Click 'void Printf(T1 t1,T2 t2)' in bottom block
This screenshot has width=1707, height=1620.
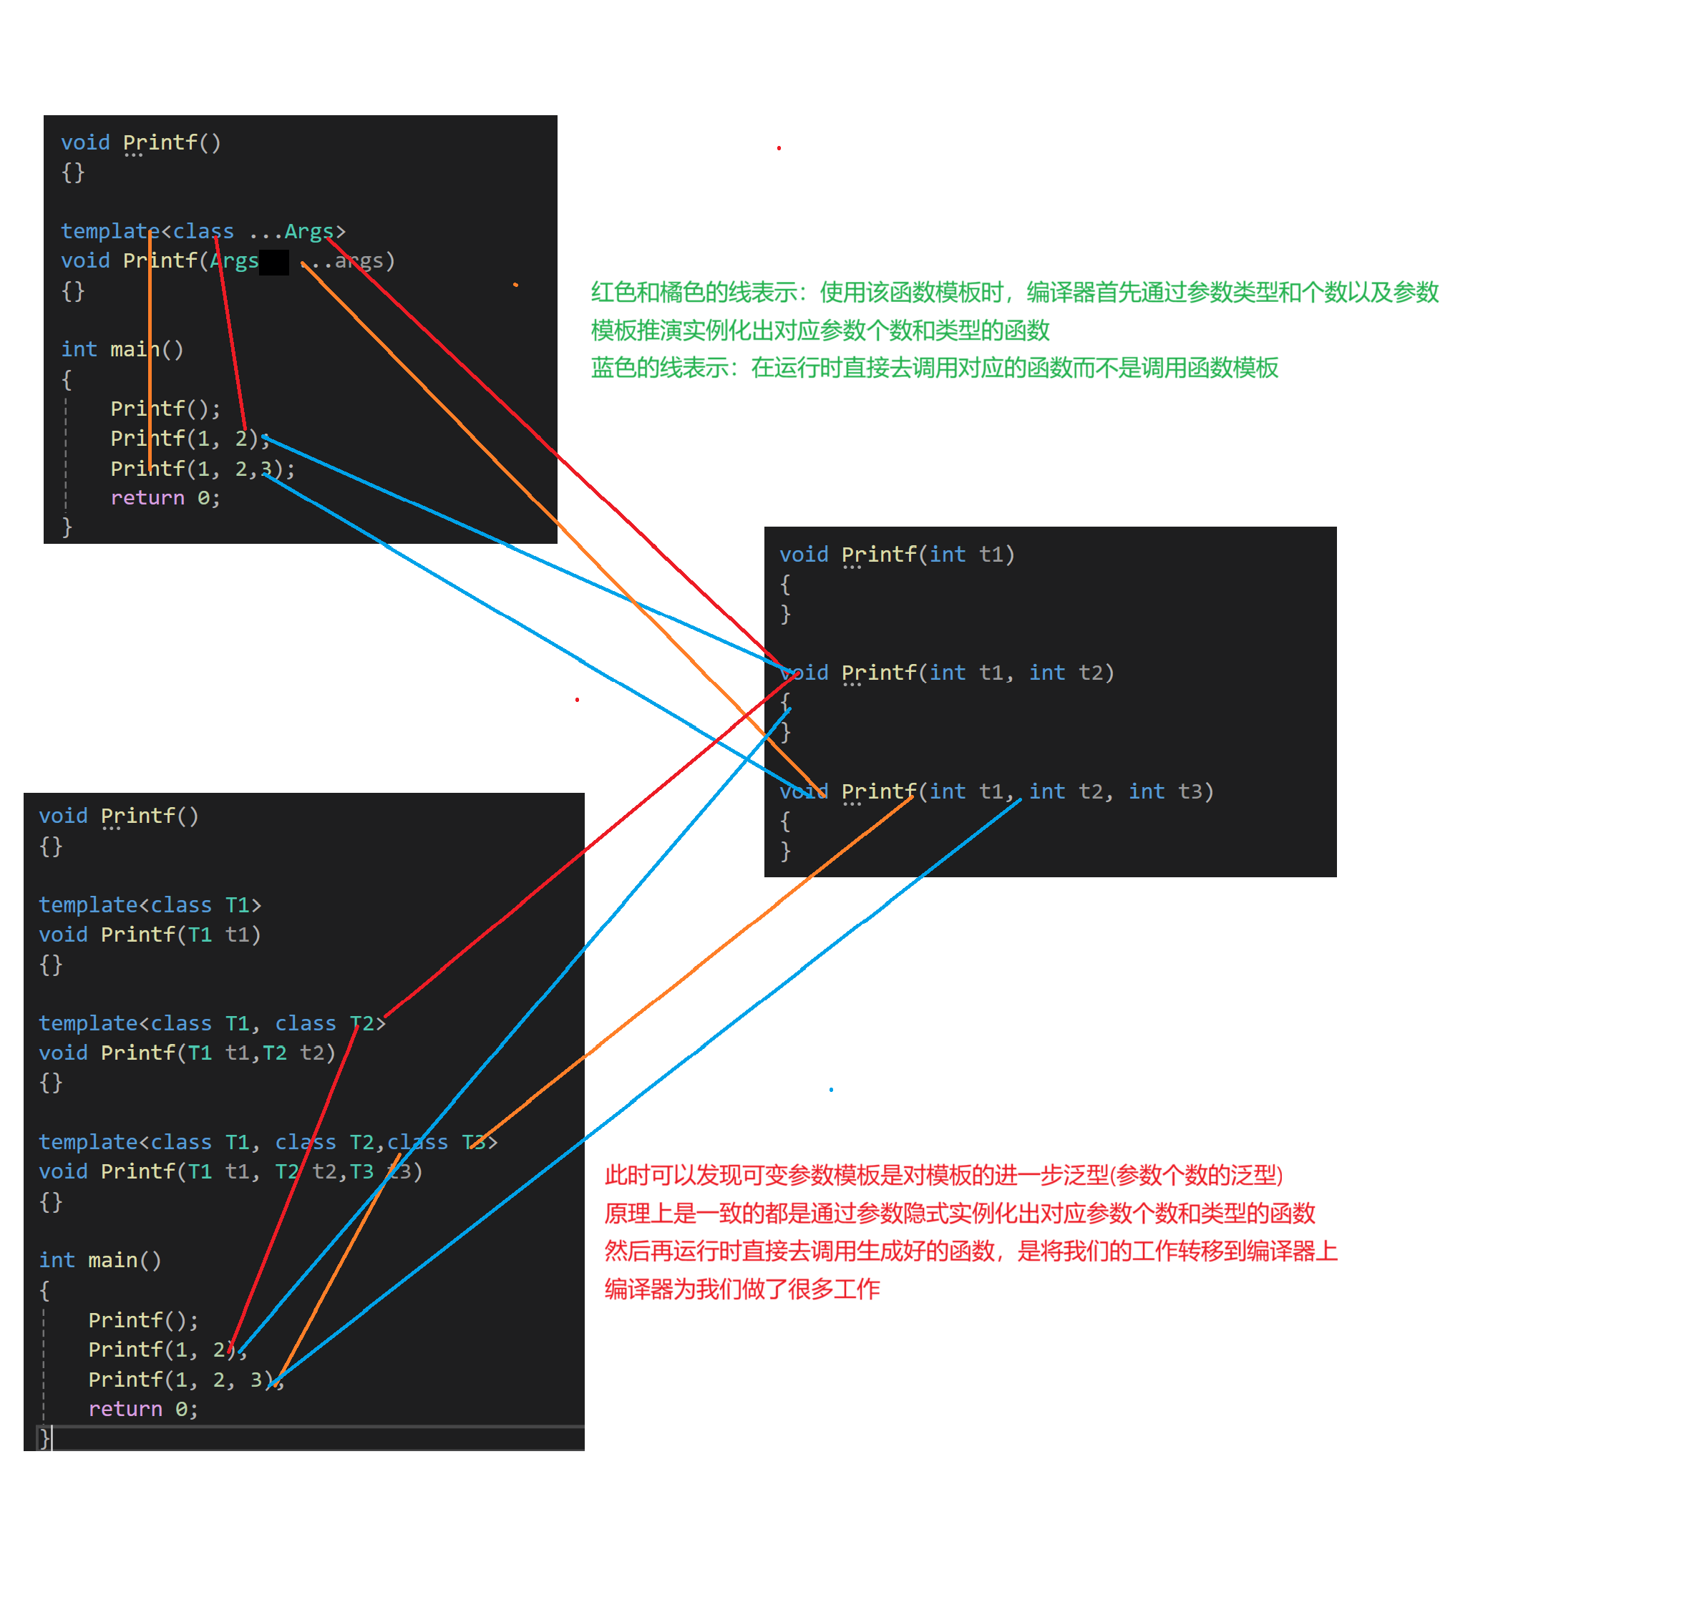pos(187,1053)
